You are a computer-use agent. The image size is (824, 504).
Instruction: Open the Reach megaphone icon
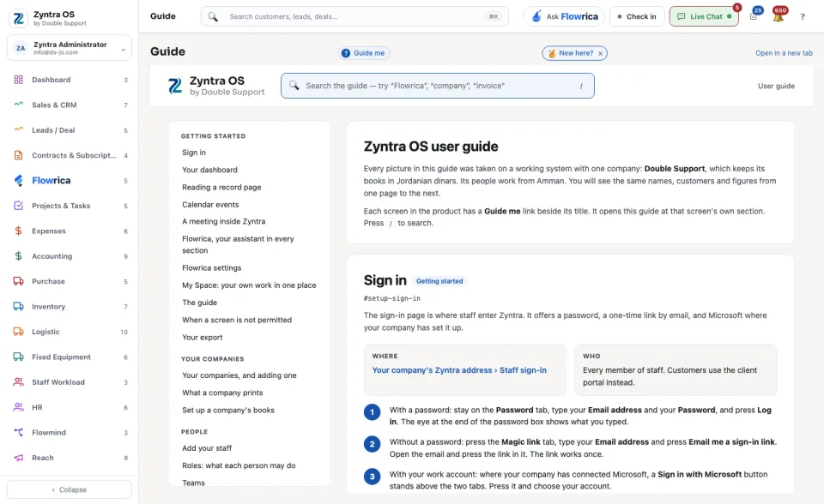tap(18, 457)
